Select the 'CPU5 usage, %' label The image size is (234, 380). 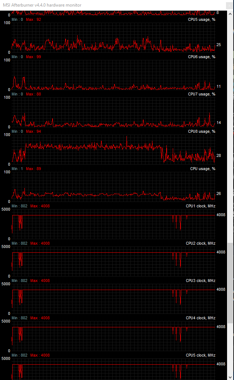coord(202,20)
